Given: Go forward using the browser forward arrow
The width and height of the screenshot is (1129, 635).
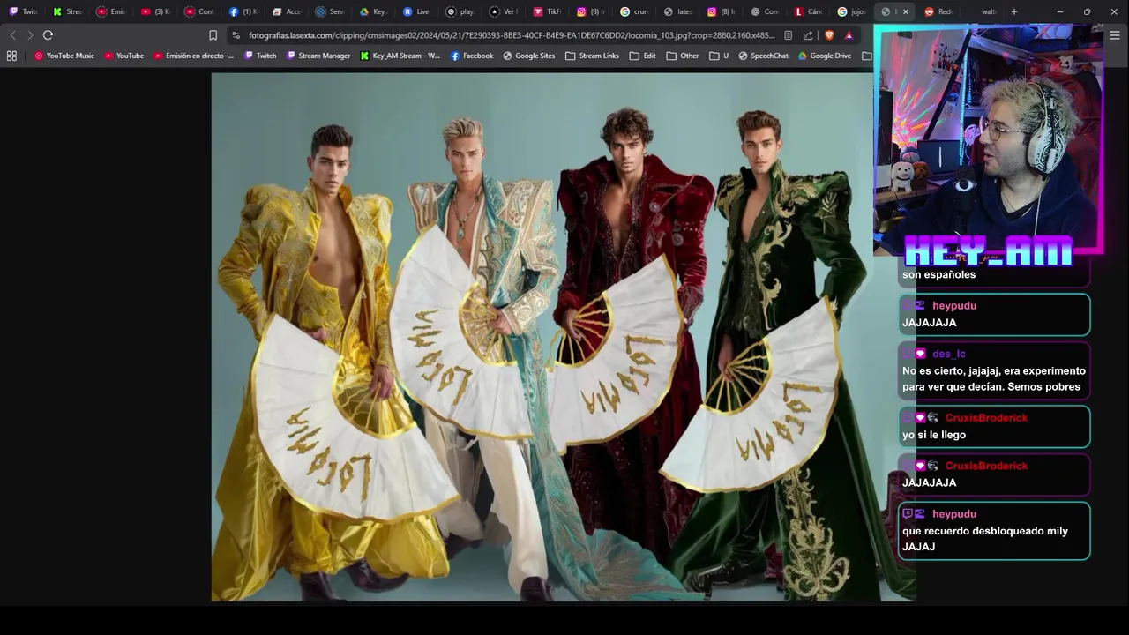Looking at the screenshot, I should pyautogui.click(x=30, y=35).
